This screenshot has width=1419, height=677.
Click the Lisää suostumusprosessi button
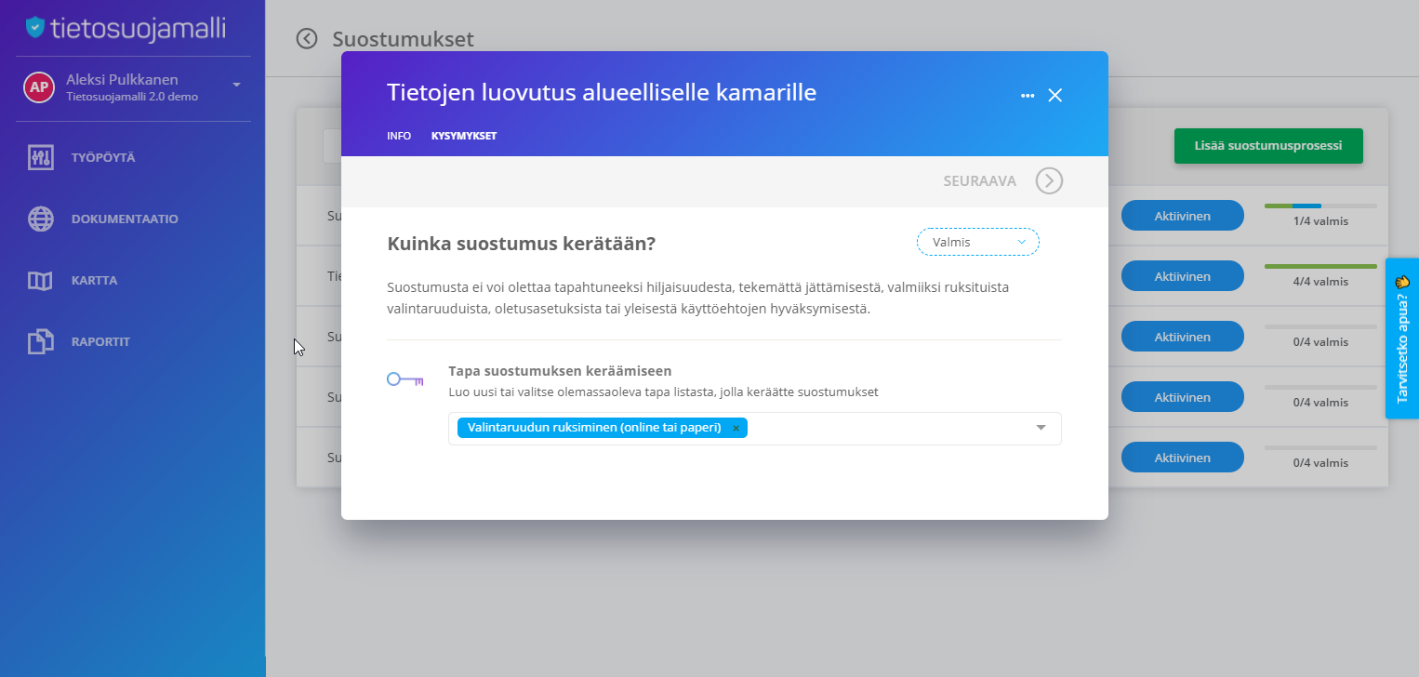[x=1268, y=146]
